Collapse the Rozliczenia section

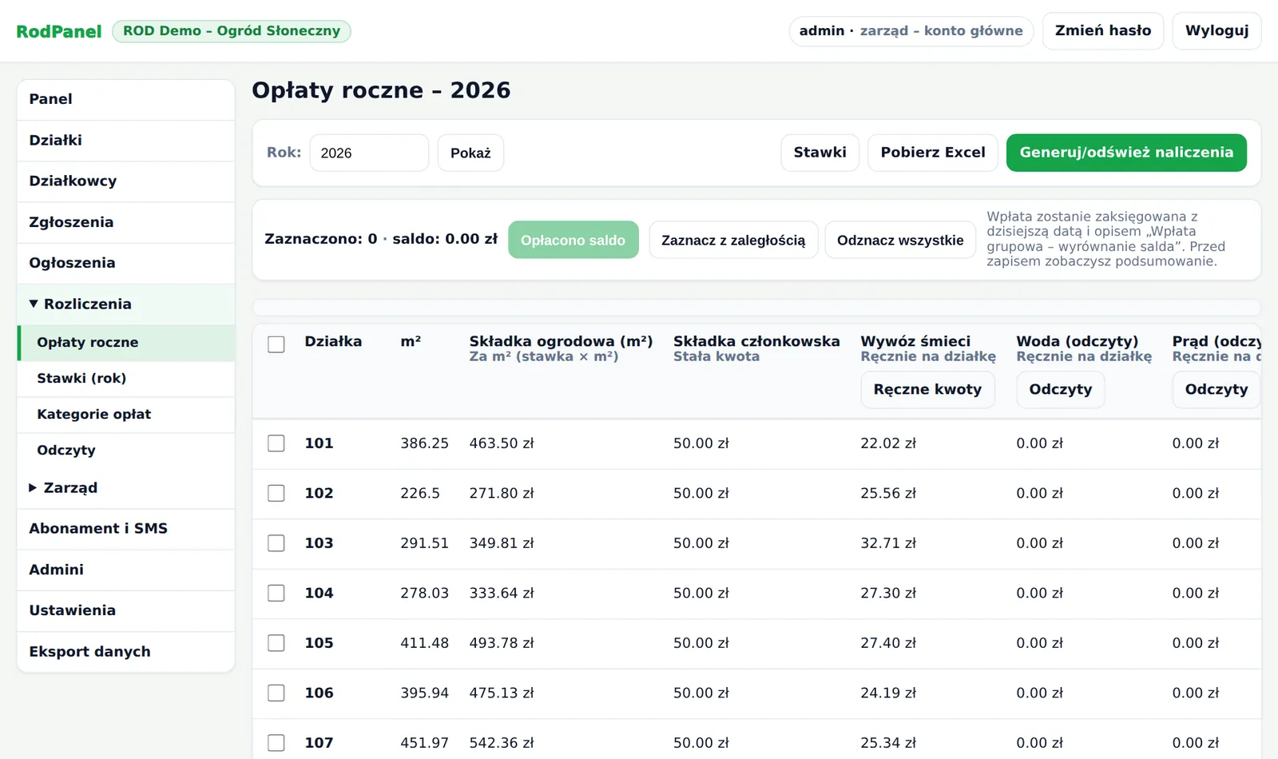(125, 304)
